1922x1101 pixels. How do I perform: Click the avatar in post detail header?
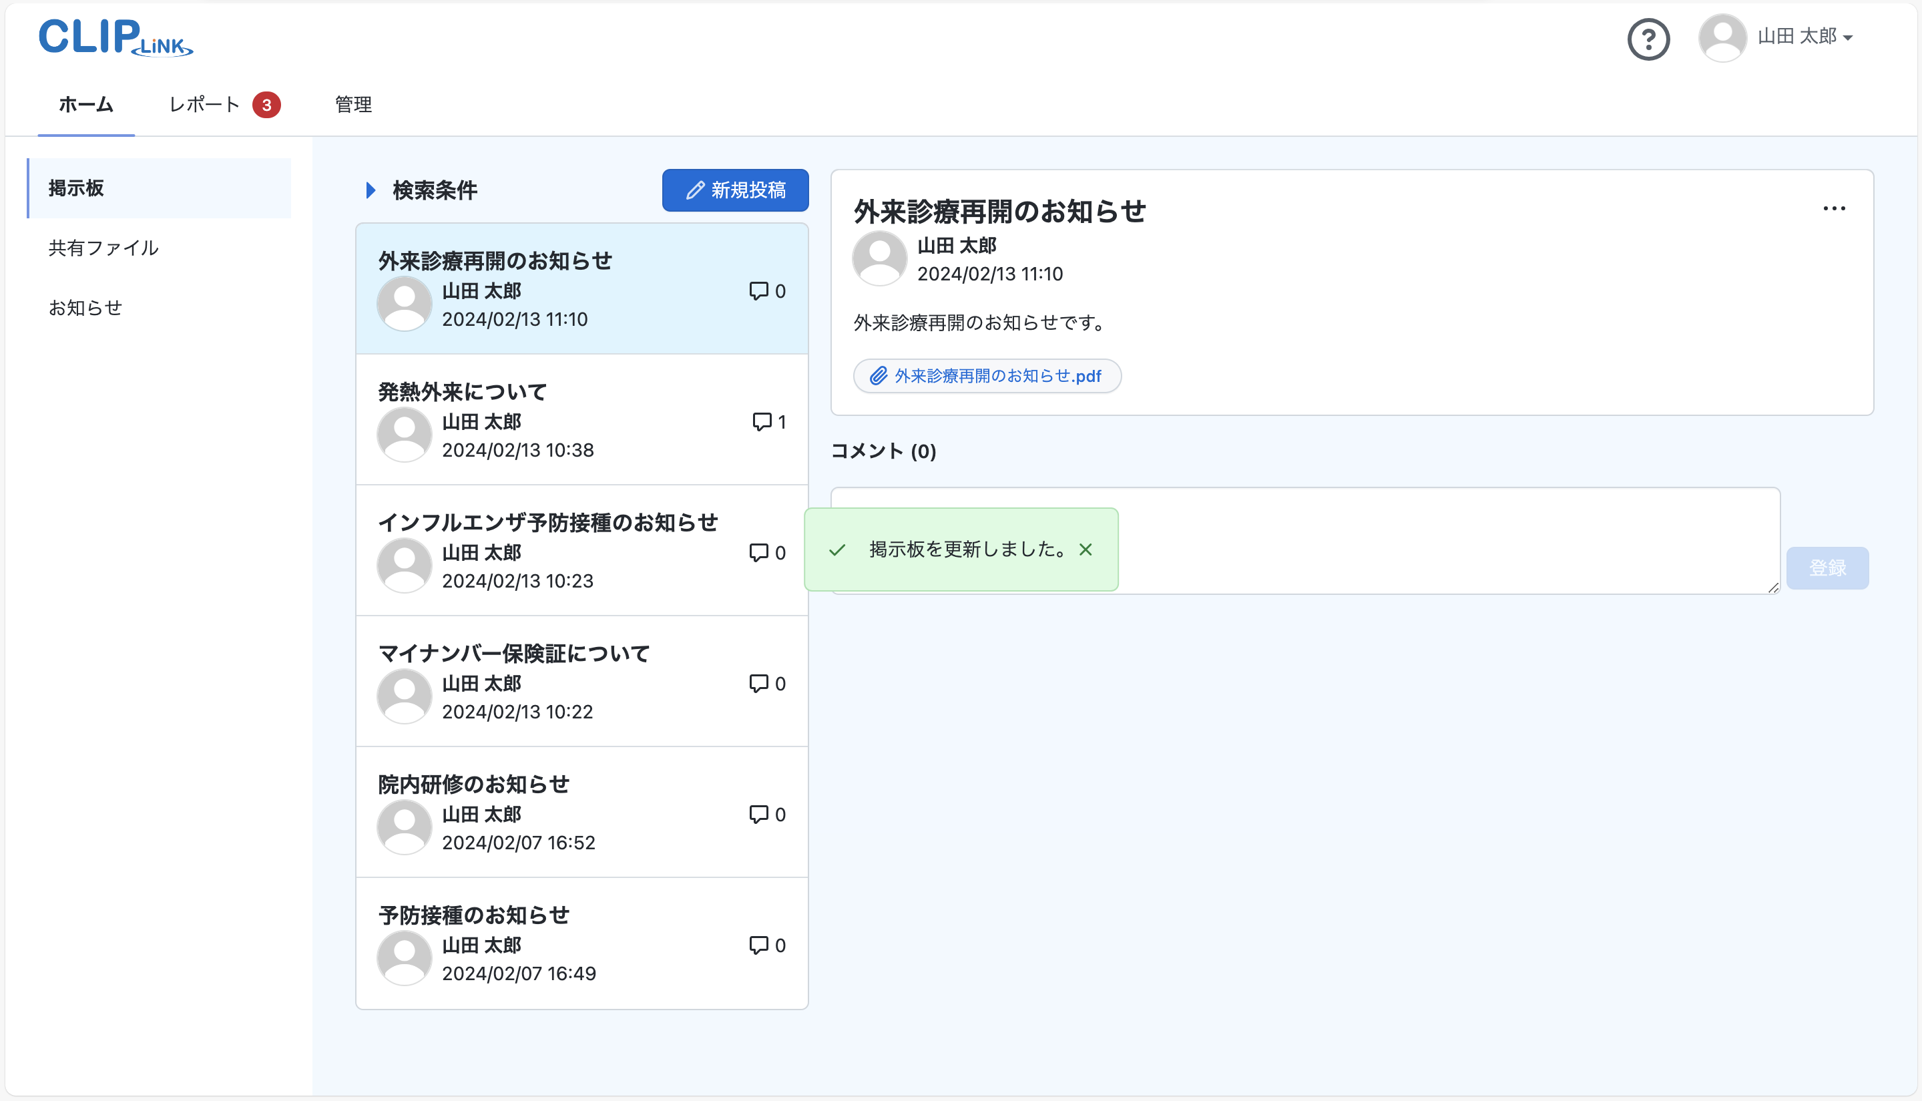879,258
